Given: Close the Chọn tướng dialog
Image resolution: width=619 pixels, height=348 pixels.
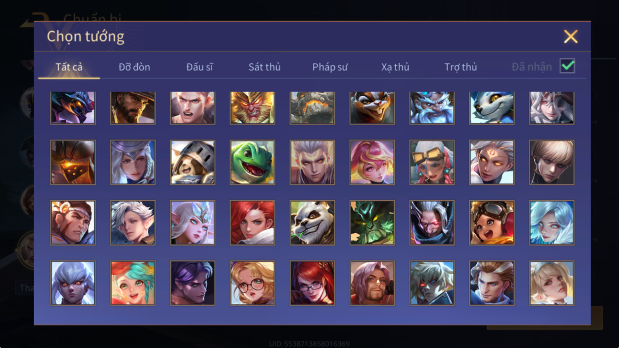Looking at the screenshot, I should pos(570,37).
